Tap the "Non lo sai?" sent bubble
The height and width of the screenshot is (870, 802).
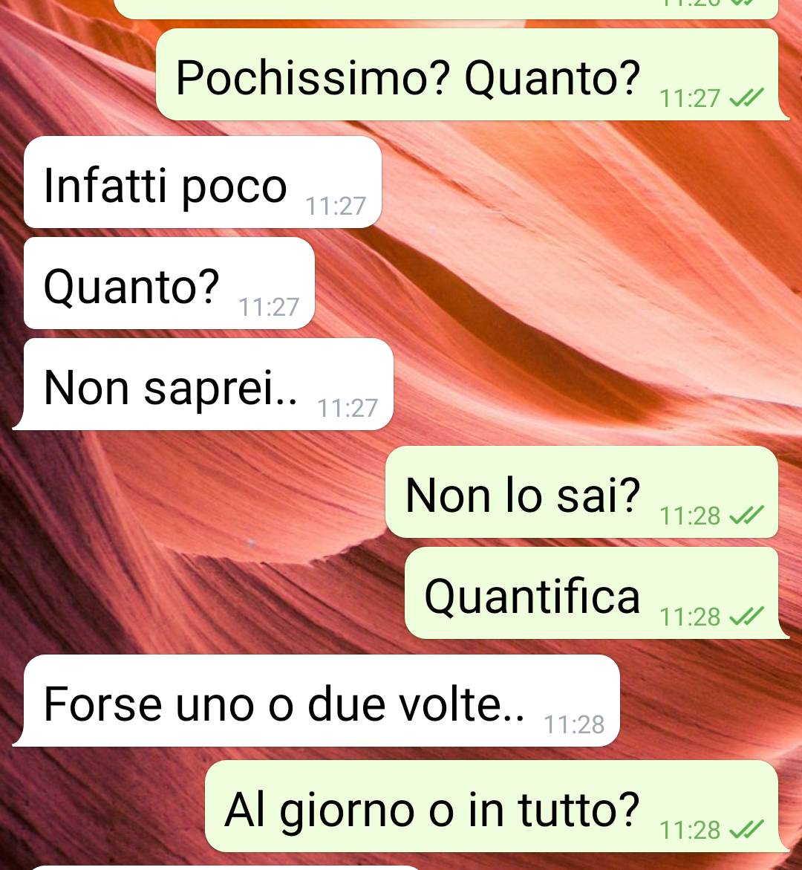[581, 492]
